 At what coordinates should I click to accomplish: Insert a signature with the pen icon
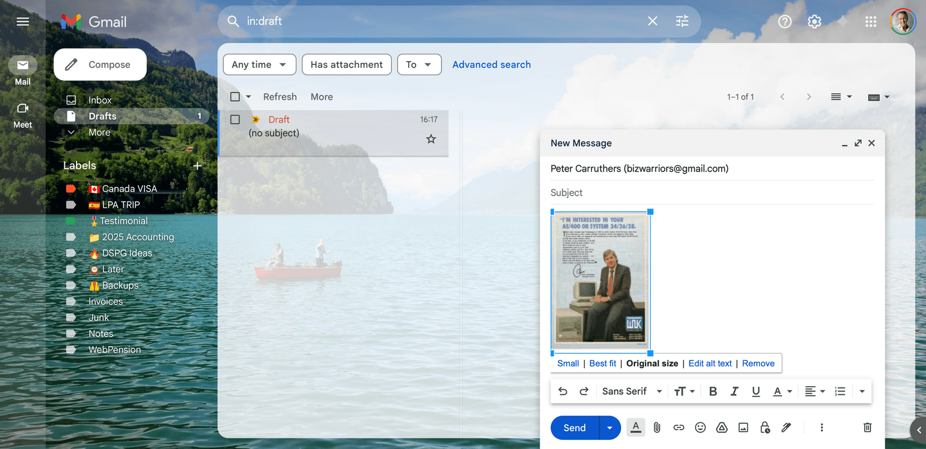point(786,427)
